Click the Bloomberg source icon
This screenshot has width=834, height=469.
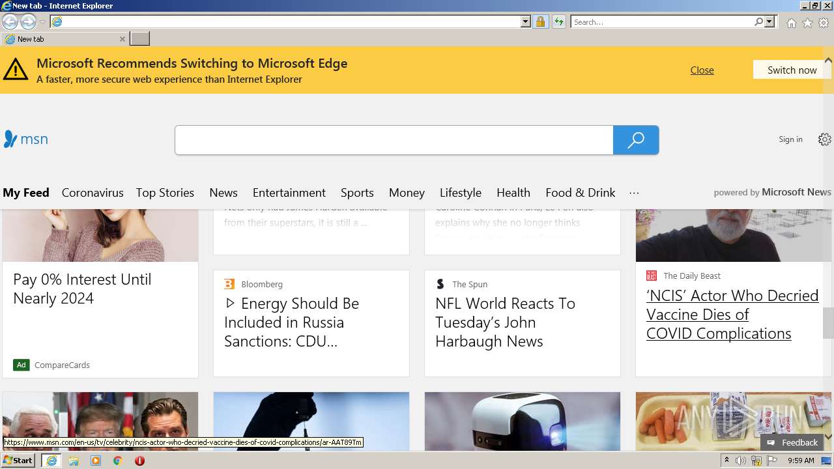pos(229,284)
